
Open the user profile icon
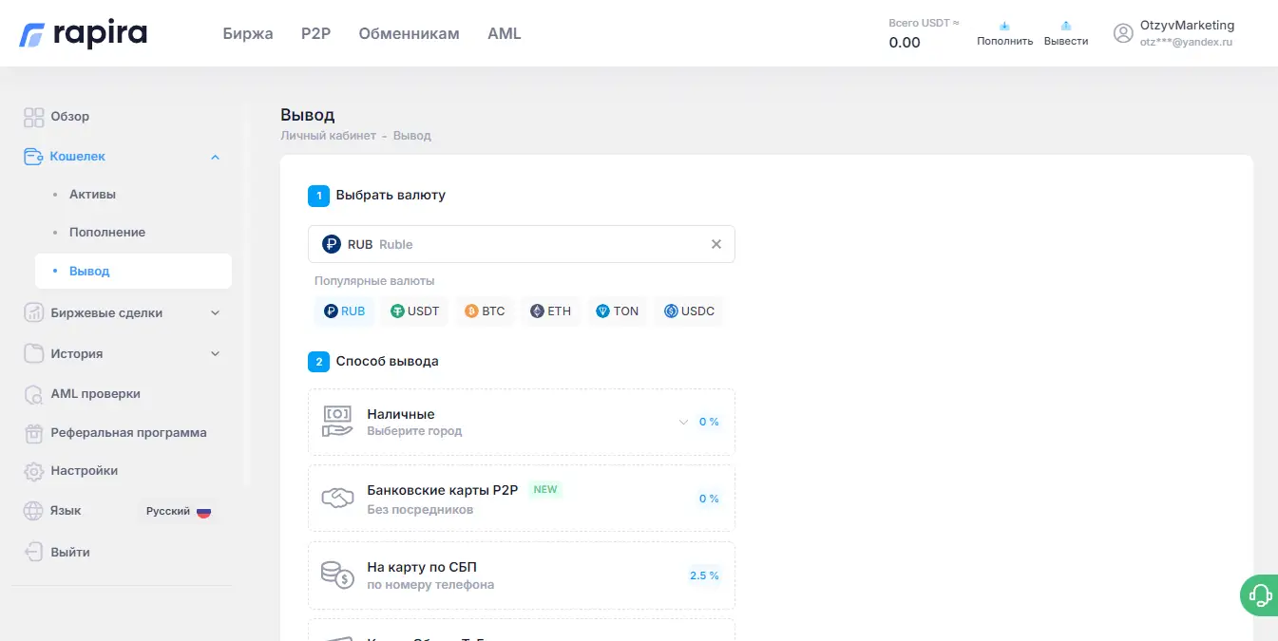(x=1123, y=32)
